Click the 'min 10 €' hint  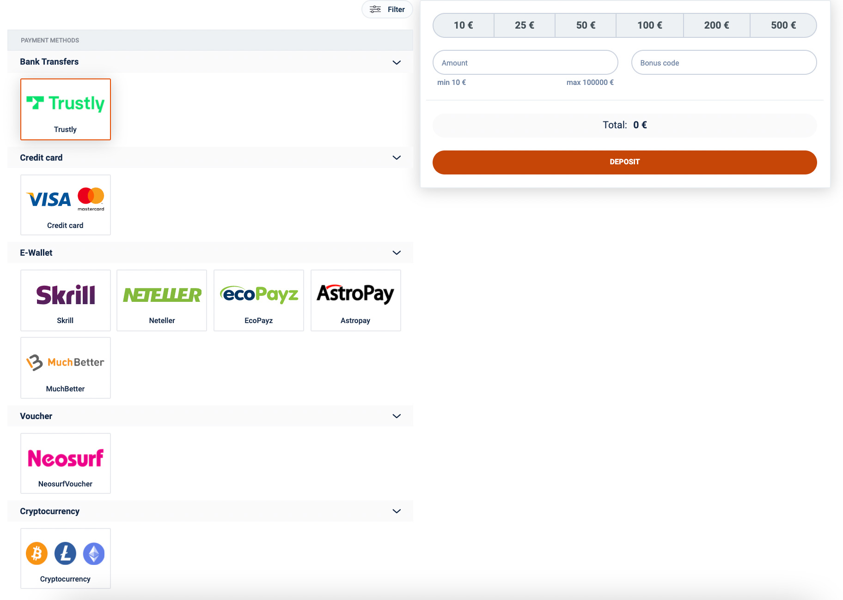452,82
